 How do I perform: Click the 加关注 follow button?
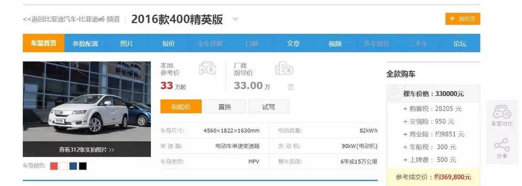coord(463,19)
